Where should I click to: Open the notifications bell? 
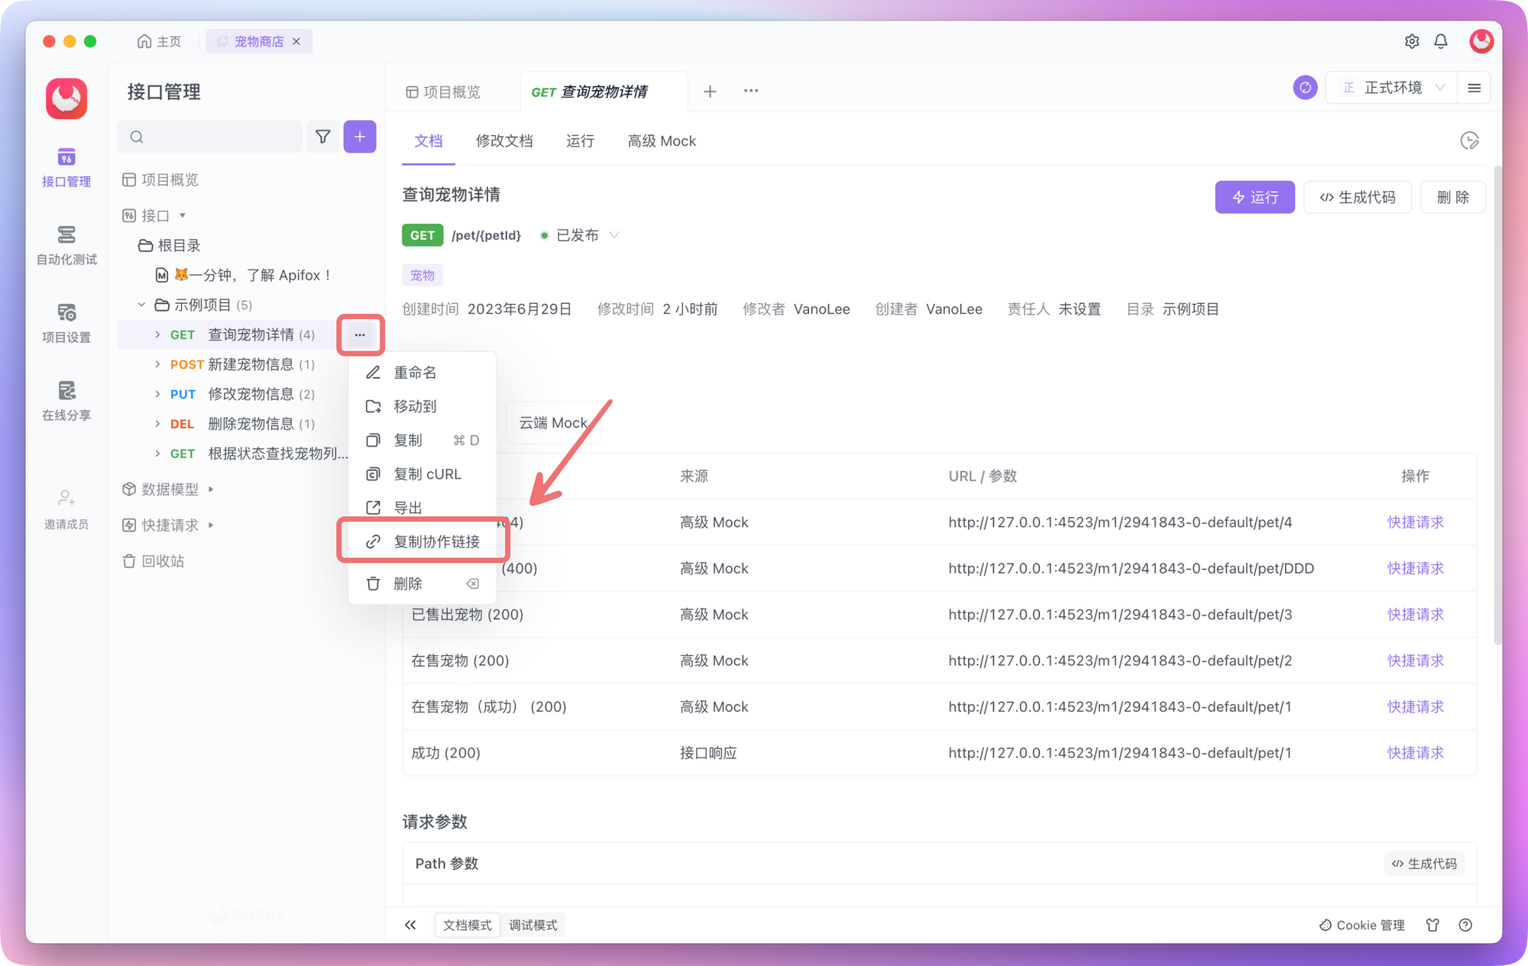coord(1441,41)
